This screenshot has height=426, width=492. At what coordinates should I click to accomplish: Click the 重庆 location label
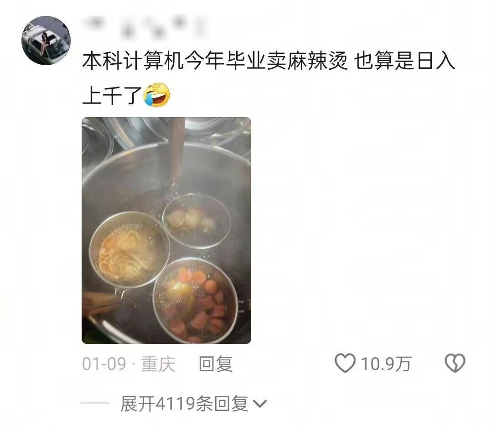158,364
